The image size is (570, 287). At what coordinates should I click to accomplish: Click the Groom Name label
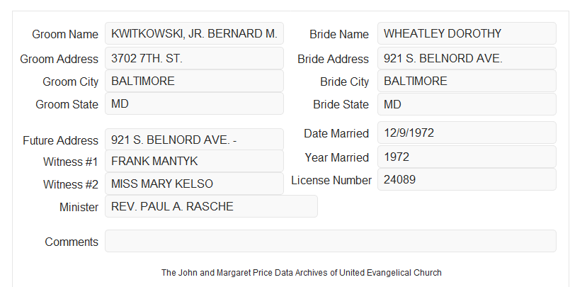[x=65, y=34]
